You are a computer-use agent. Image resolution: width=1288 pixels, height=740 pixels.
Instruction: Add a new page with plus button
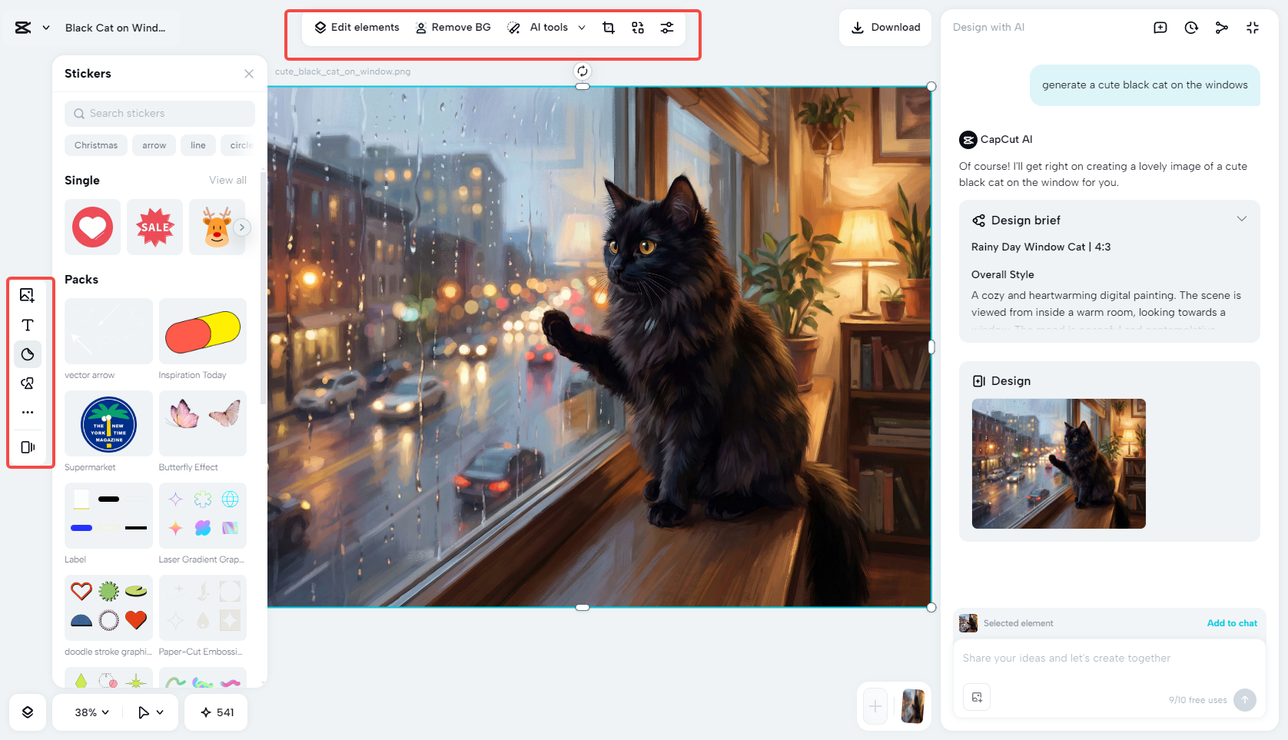(875, 706)
